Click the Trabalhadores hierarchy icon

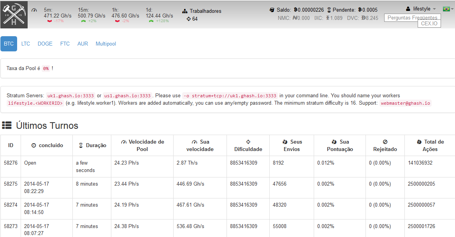coord(185,11)
